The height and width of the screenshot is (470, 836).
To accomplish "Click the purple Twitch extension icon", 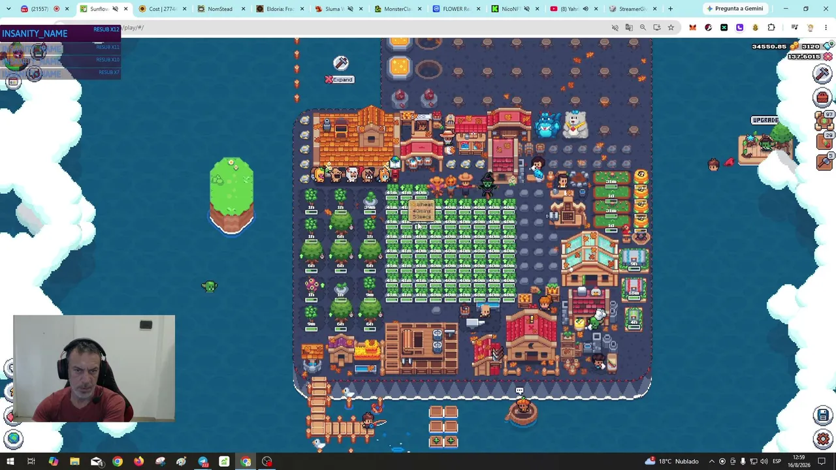I will point(739,27).
